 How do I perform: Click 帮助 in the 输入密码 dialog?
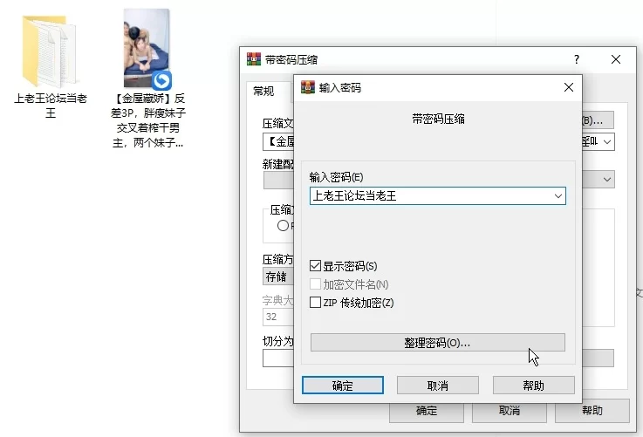[534, 386]
